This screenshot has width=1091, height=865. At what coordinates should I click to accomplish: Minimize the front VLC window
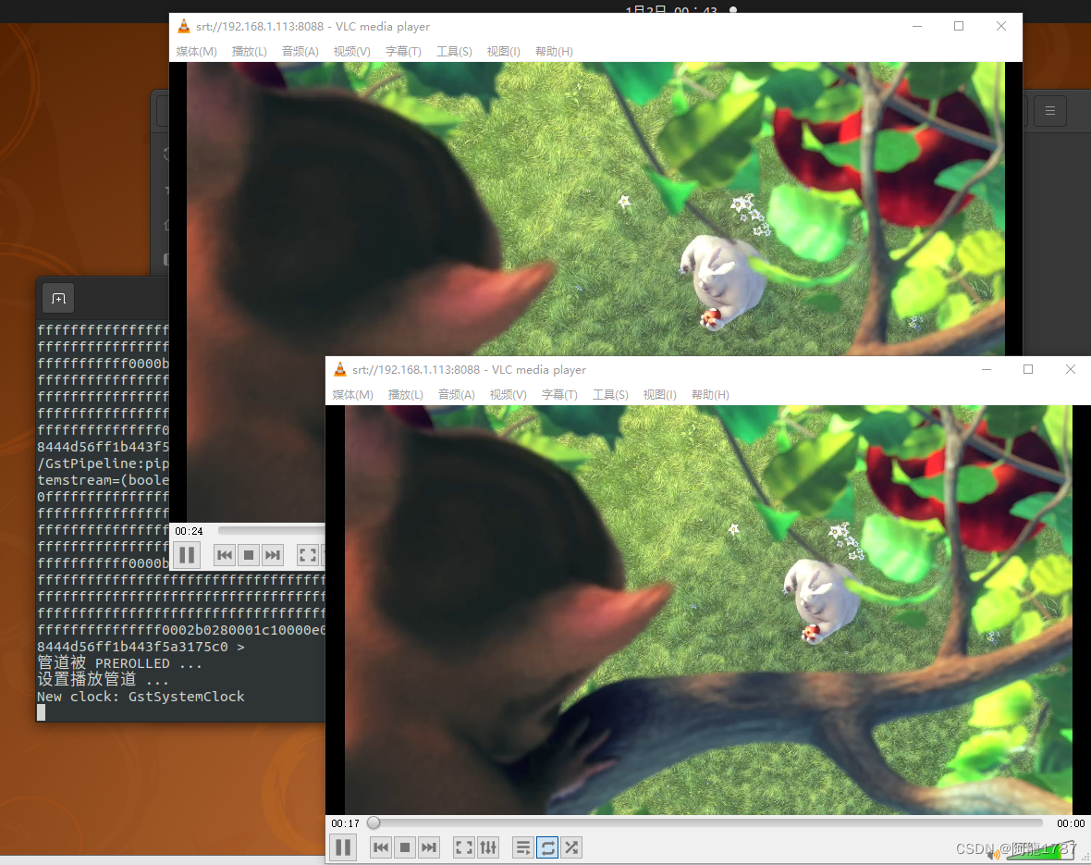tap(986, 369)
